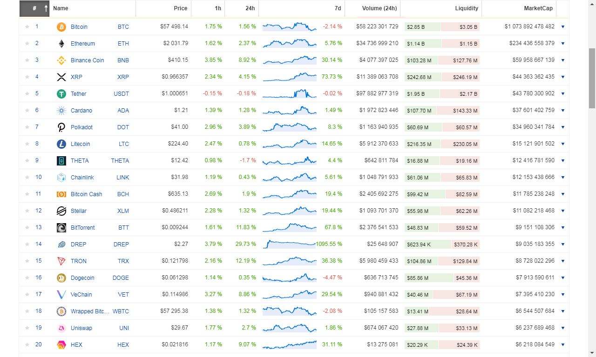Expand the Ethereum row details arrow
The height and width of the screenshot is (357, 596).
pos(562,44)
